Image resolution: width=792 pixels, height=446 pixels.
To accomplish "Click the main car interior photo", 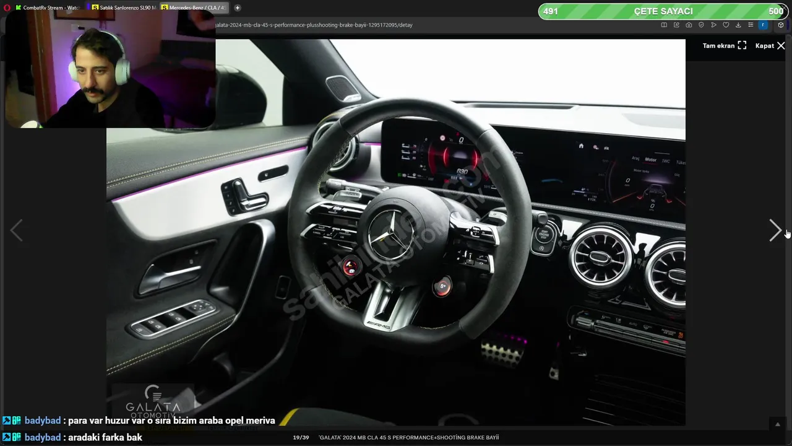I will pyautogui.click(x=396, y=232).
